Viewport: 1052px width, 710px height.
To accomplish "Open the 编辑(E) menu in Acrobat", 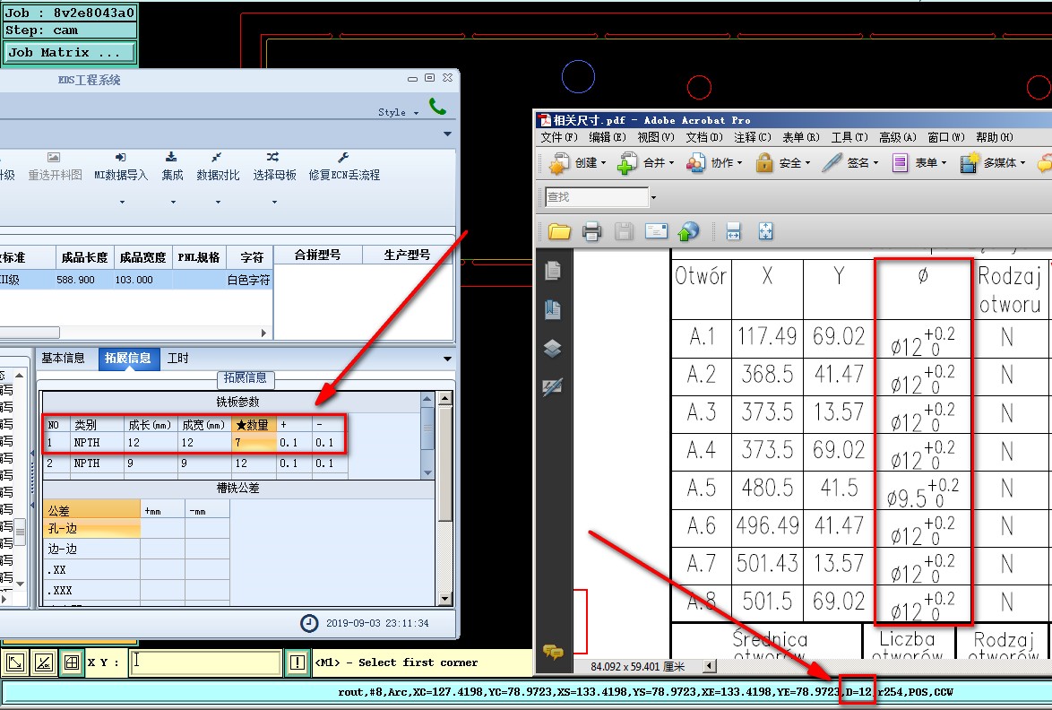I will pyautogui.click(x=608, y=137).
